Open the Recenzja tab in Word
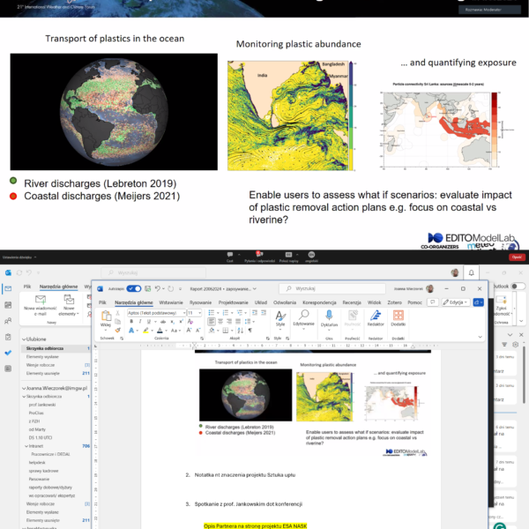The width and height of the screenshot is (529, 529). tap(352, 302)
